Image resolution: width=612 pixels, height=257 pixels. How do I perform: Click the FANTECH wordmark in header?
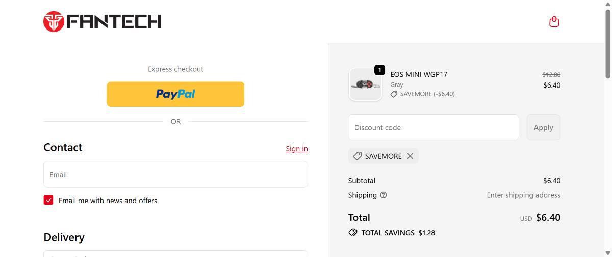(x=114, y=21)
